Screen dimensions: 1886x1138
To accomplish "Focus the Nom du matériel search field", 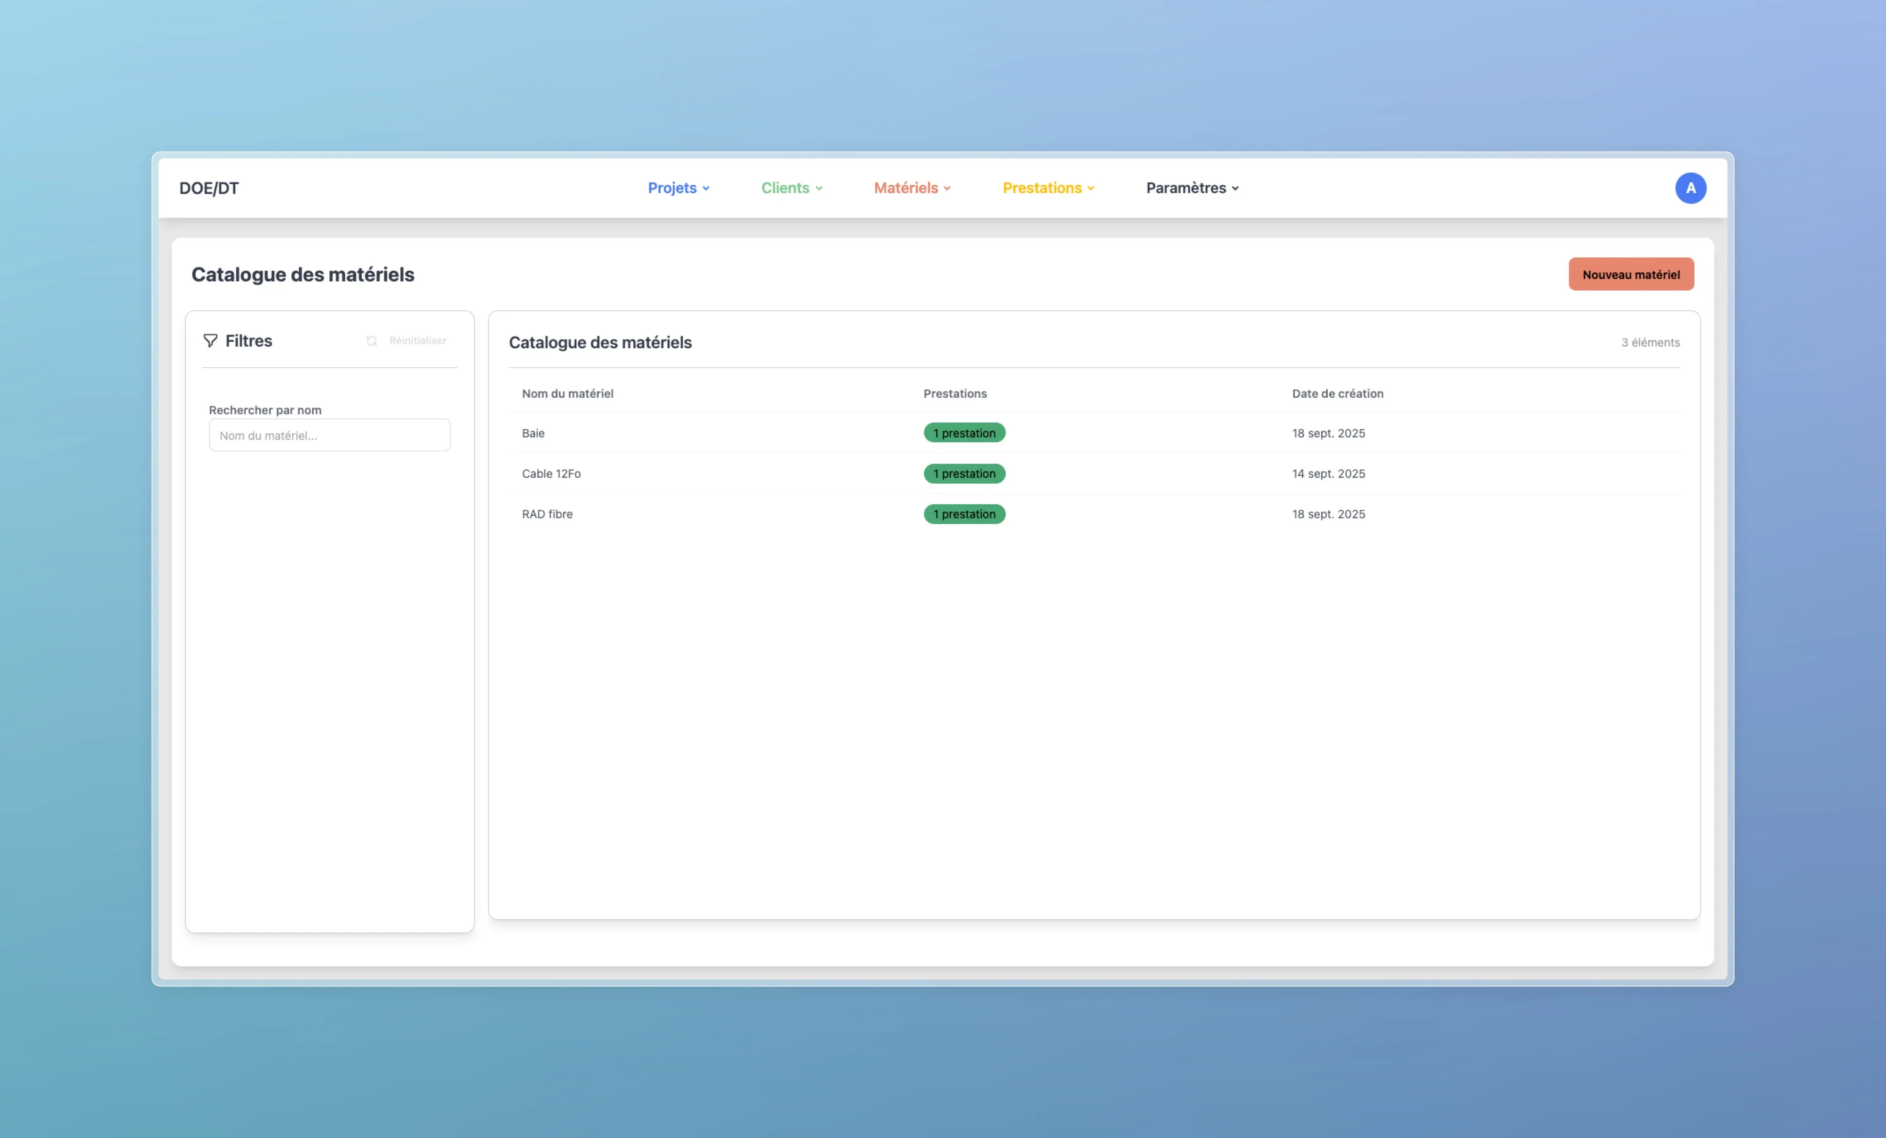I will (x=329, y=435).
